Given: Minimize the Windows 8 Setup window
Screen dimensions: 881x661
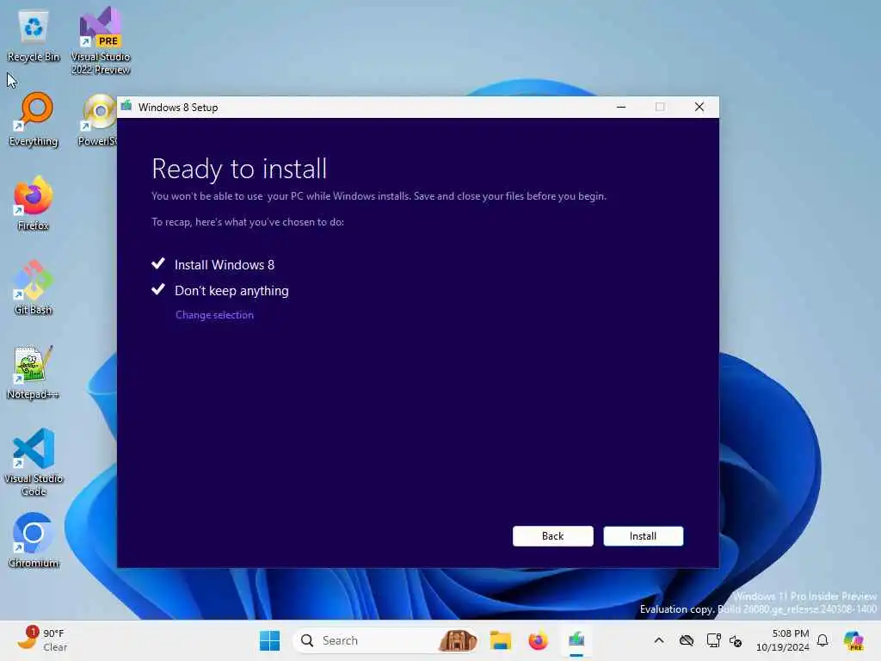Looking at the screenshot, I should 621,107.
